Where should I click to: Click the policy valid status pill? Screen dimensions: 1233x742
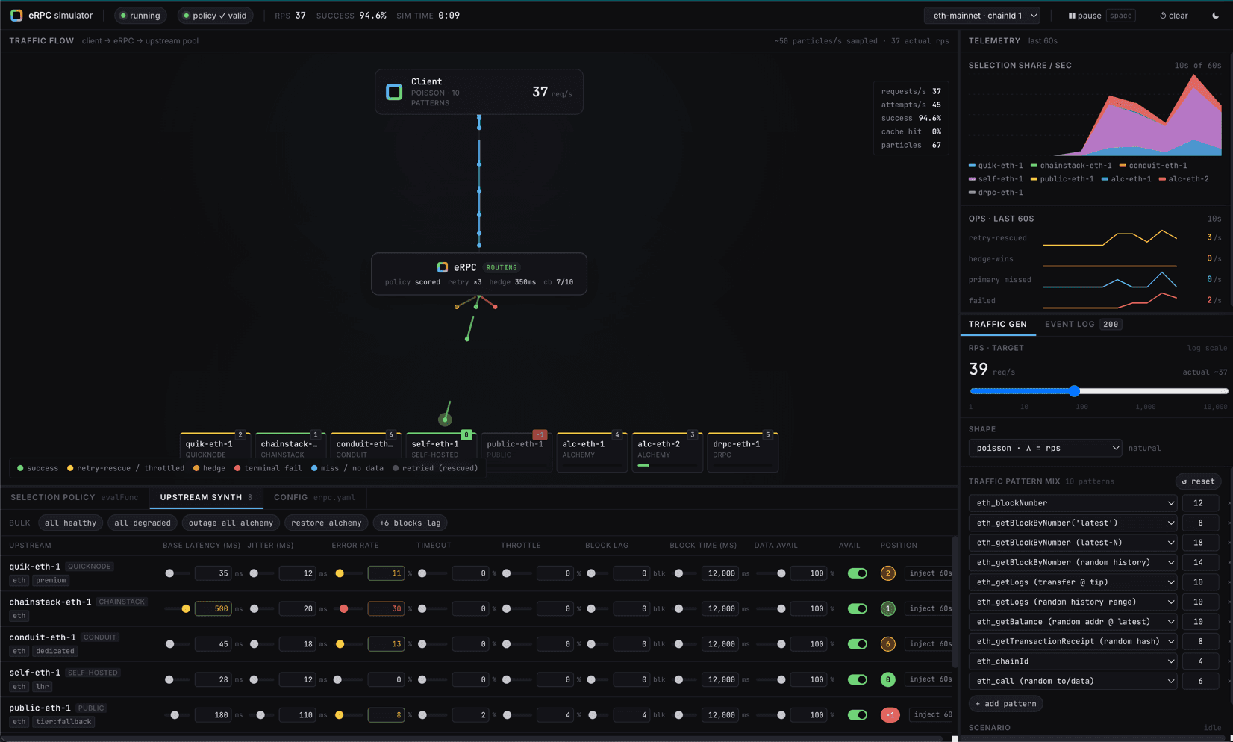[216, 16]
